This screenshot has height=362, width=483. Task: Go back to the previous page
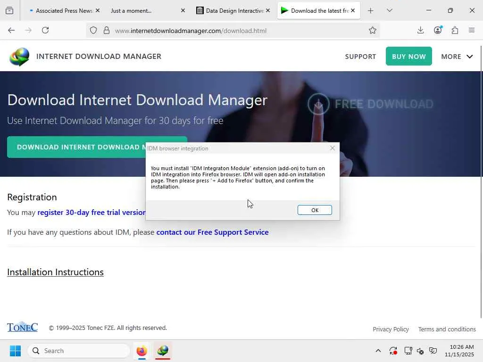[11, 30]
